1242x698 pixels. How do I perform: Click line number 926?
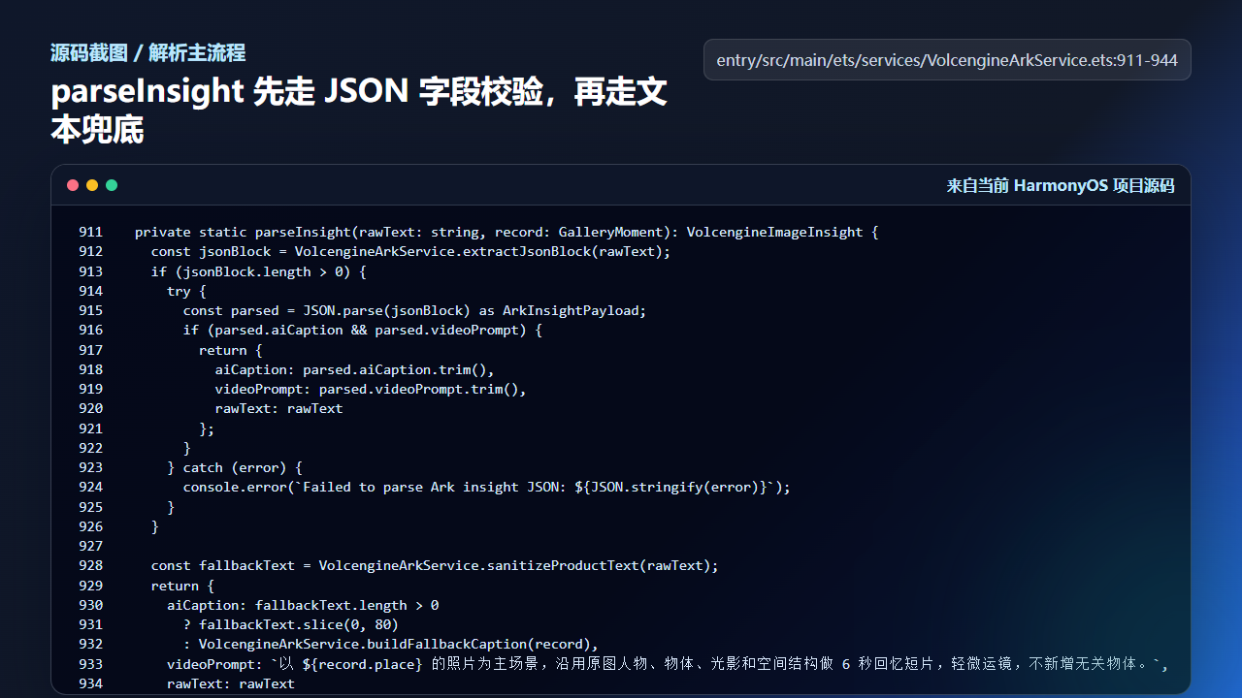pos(91,526)
